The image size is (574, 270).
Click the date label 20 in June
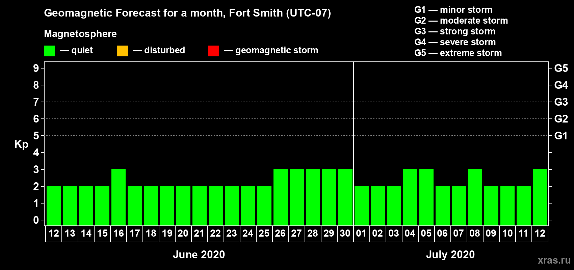coord(183,233)
